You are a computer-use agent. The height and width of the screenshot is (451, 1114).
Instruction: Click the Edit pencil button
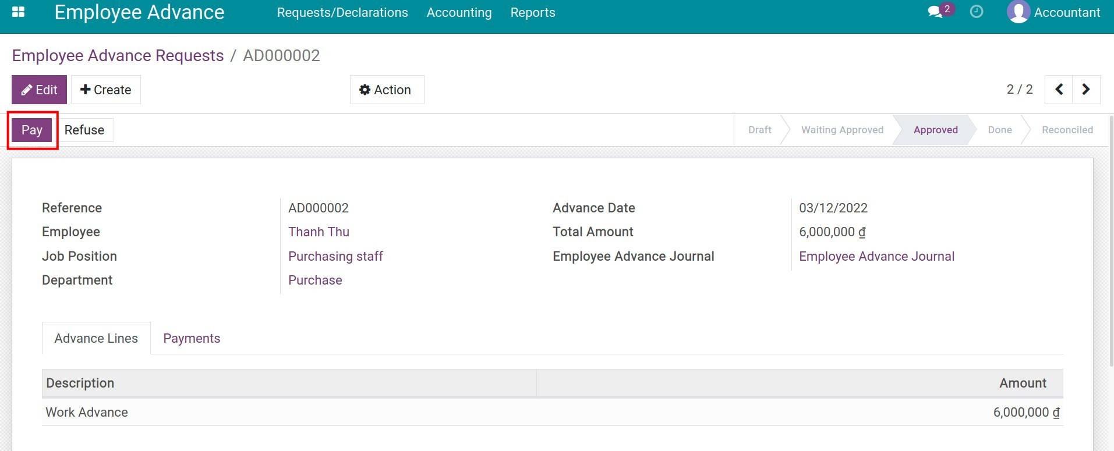39,90
